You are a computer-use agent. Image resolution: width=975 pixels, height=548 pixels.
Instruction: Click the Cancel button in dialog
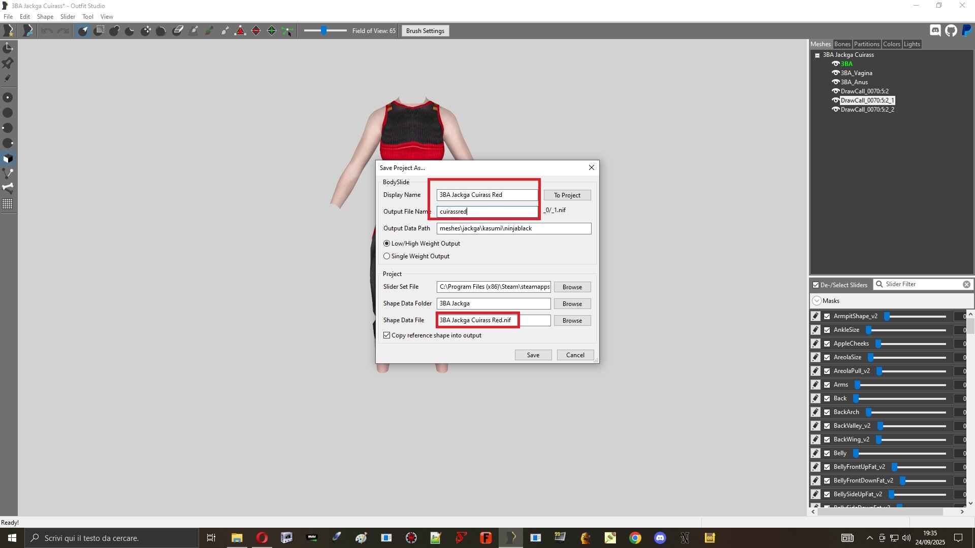coord(575,355)
